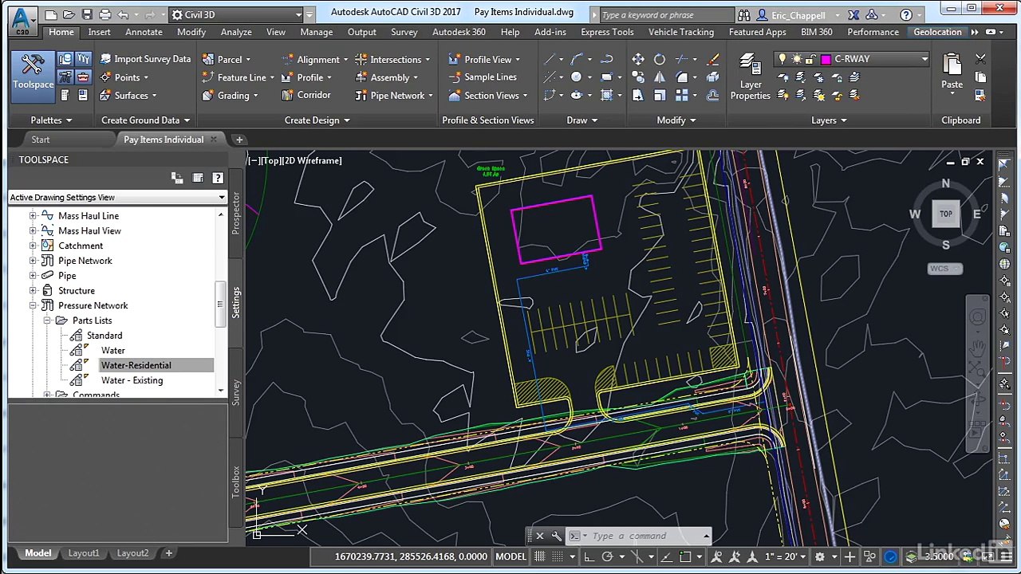
Task: Expand the Pipe Network tree node
Action: click(x=33, y=261)
